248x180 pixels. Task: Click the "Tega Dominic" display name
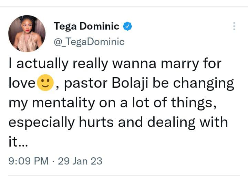click(x=86, y=26)
